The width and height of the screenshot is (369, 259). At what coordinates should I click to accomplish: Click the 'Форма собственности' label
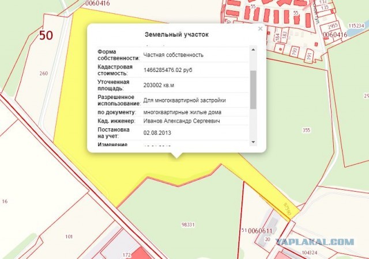click(119, 55)
